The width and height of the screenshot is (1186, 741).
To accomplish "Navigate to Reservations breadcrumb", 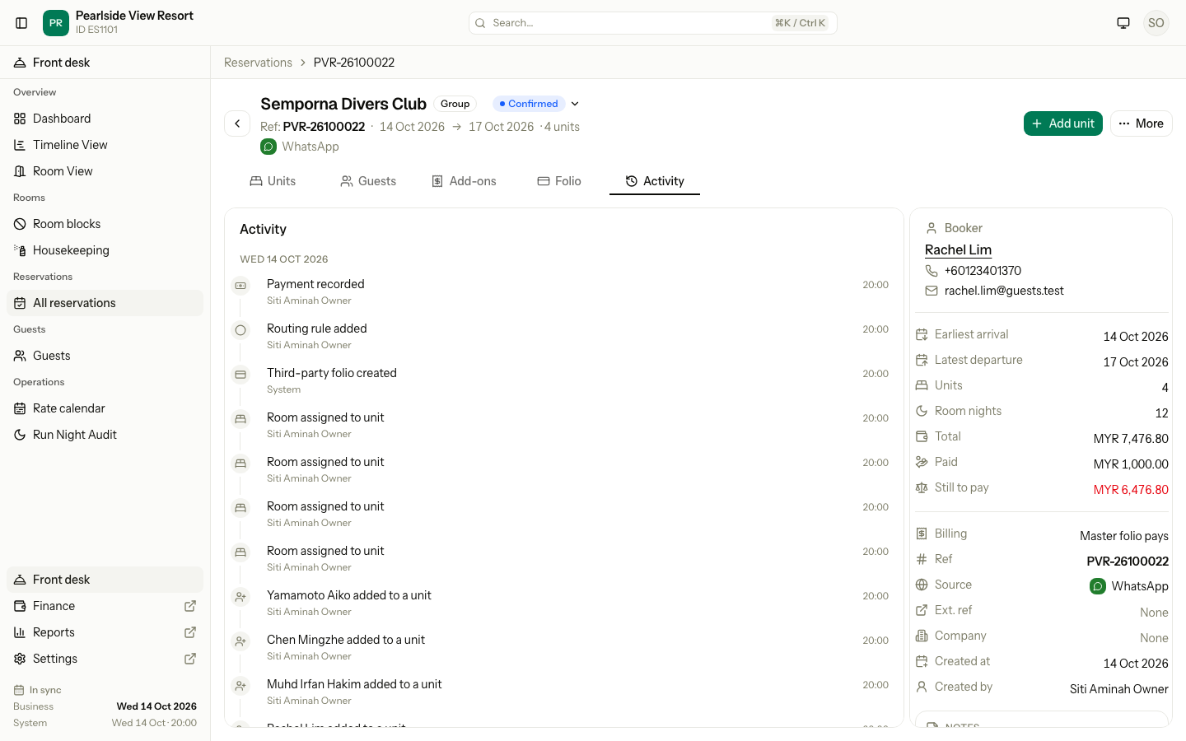I will [x=258, y=63].
